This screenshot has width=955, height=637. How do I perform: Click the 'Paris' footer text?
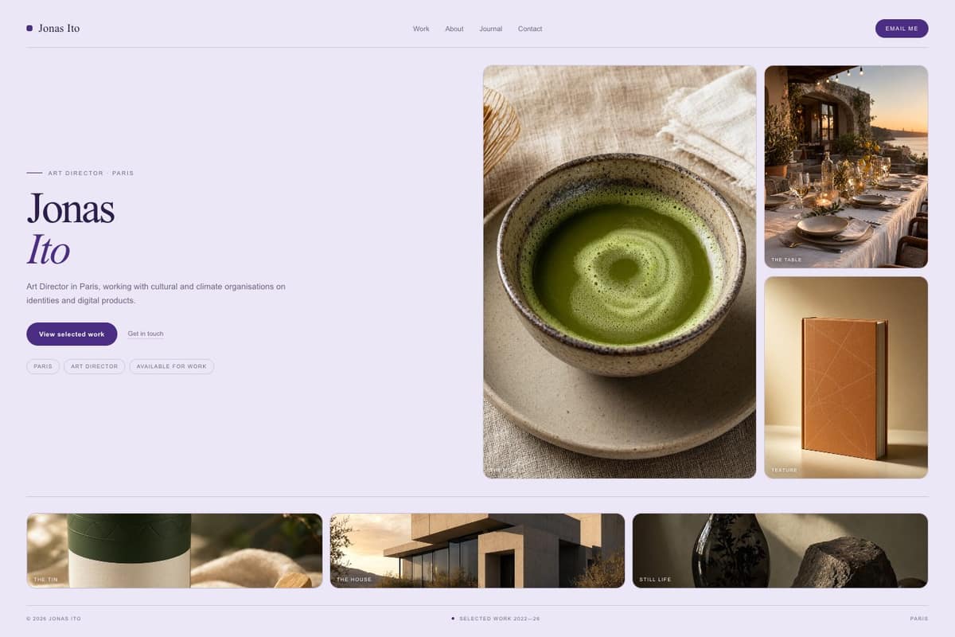pyautogui.click(x=919, y=619)
